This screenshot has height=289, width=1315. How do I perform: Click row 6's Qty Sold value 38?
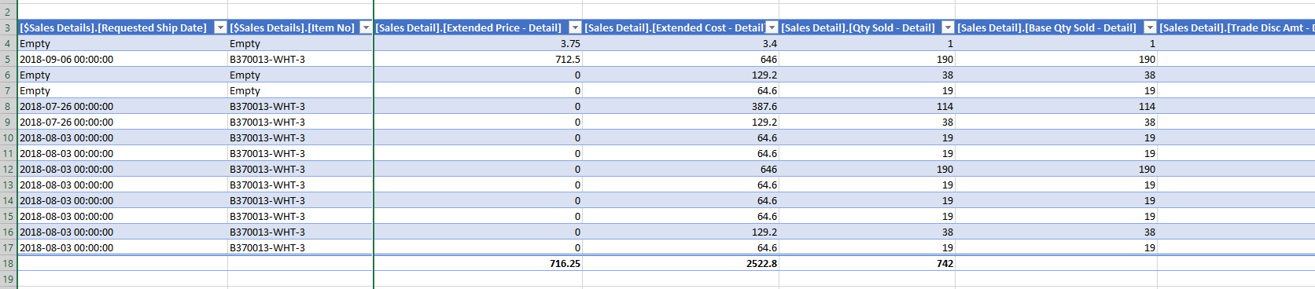pos(867,75)
